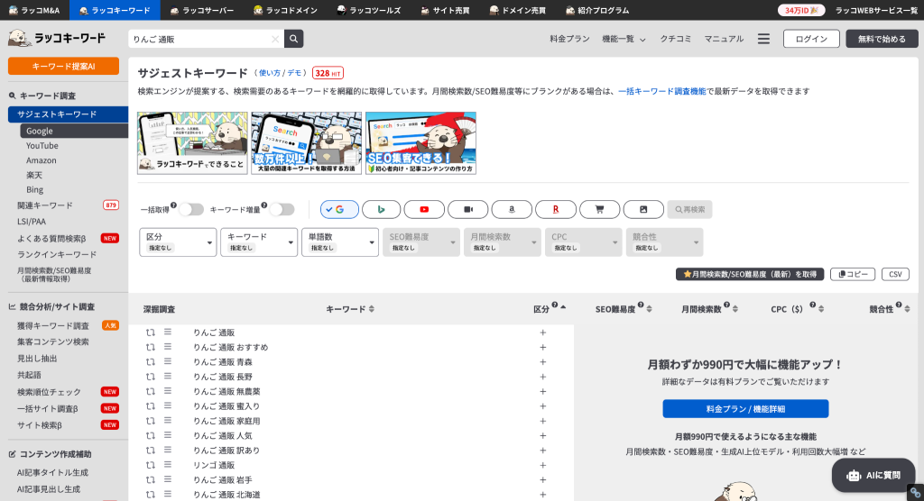
Task: Open the サイト売買 top tab
Action: 446,10
